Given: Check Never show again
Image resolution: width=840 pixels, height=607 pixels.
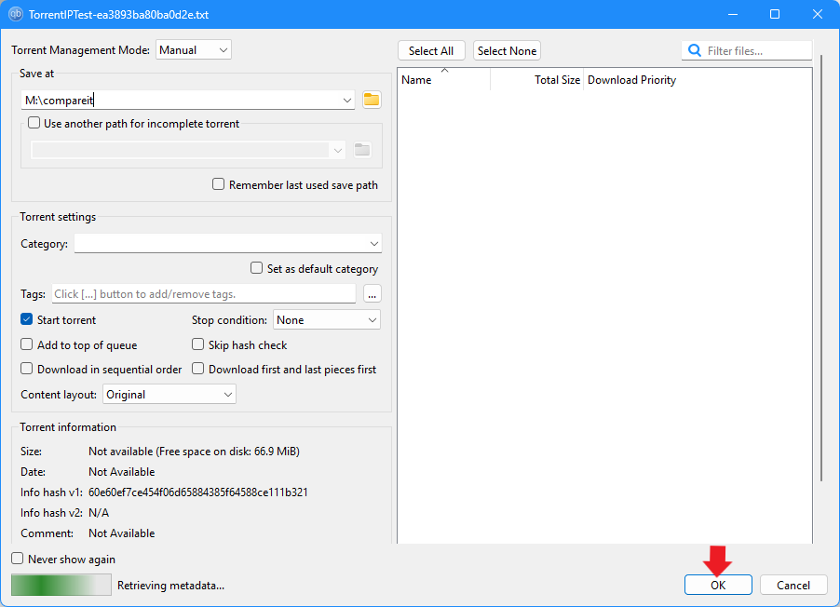Looking at the screenshot, I should point(16,559).
